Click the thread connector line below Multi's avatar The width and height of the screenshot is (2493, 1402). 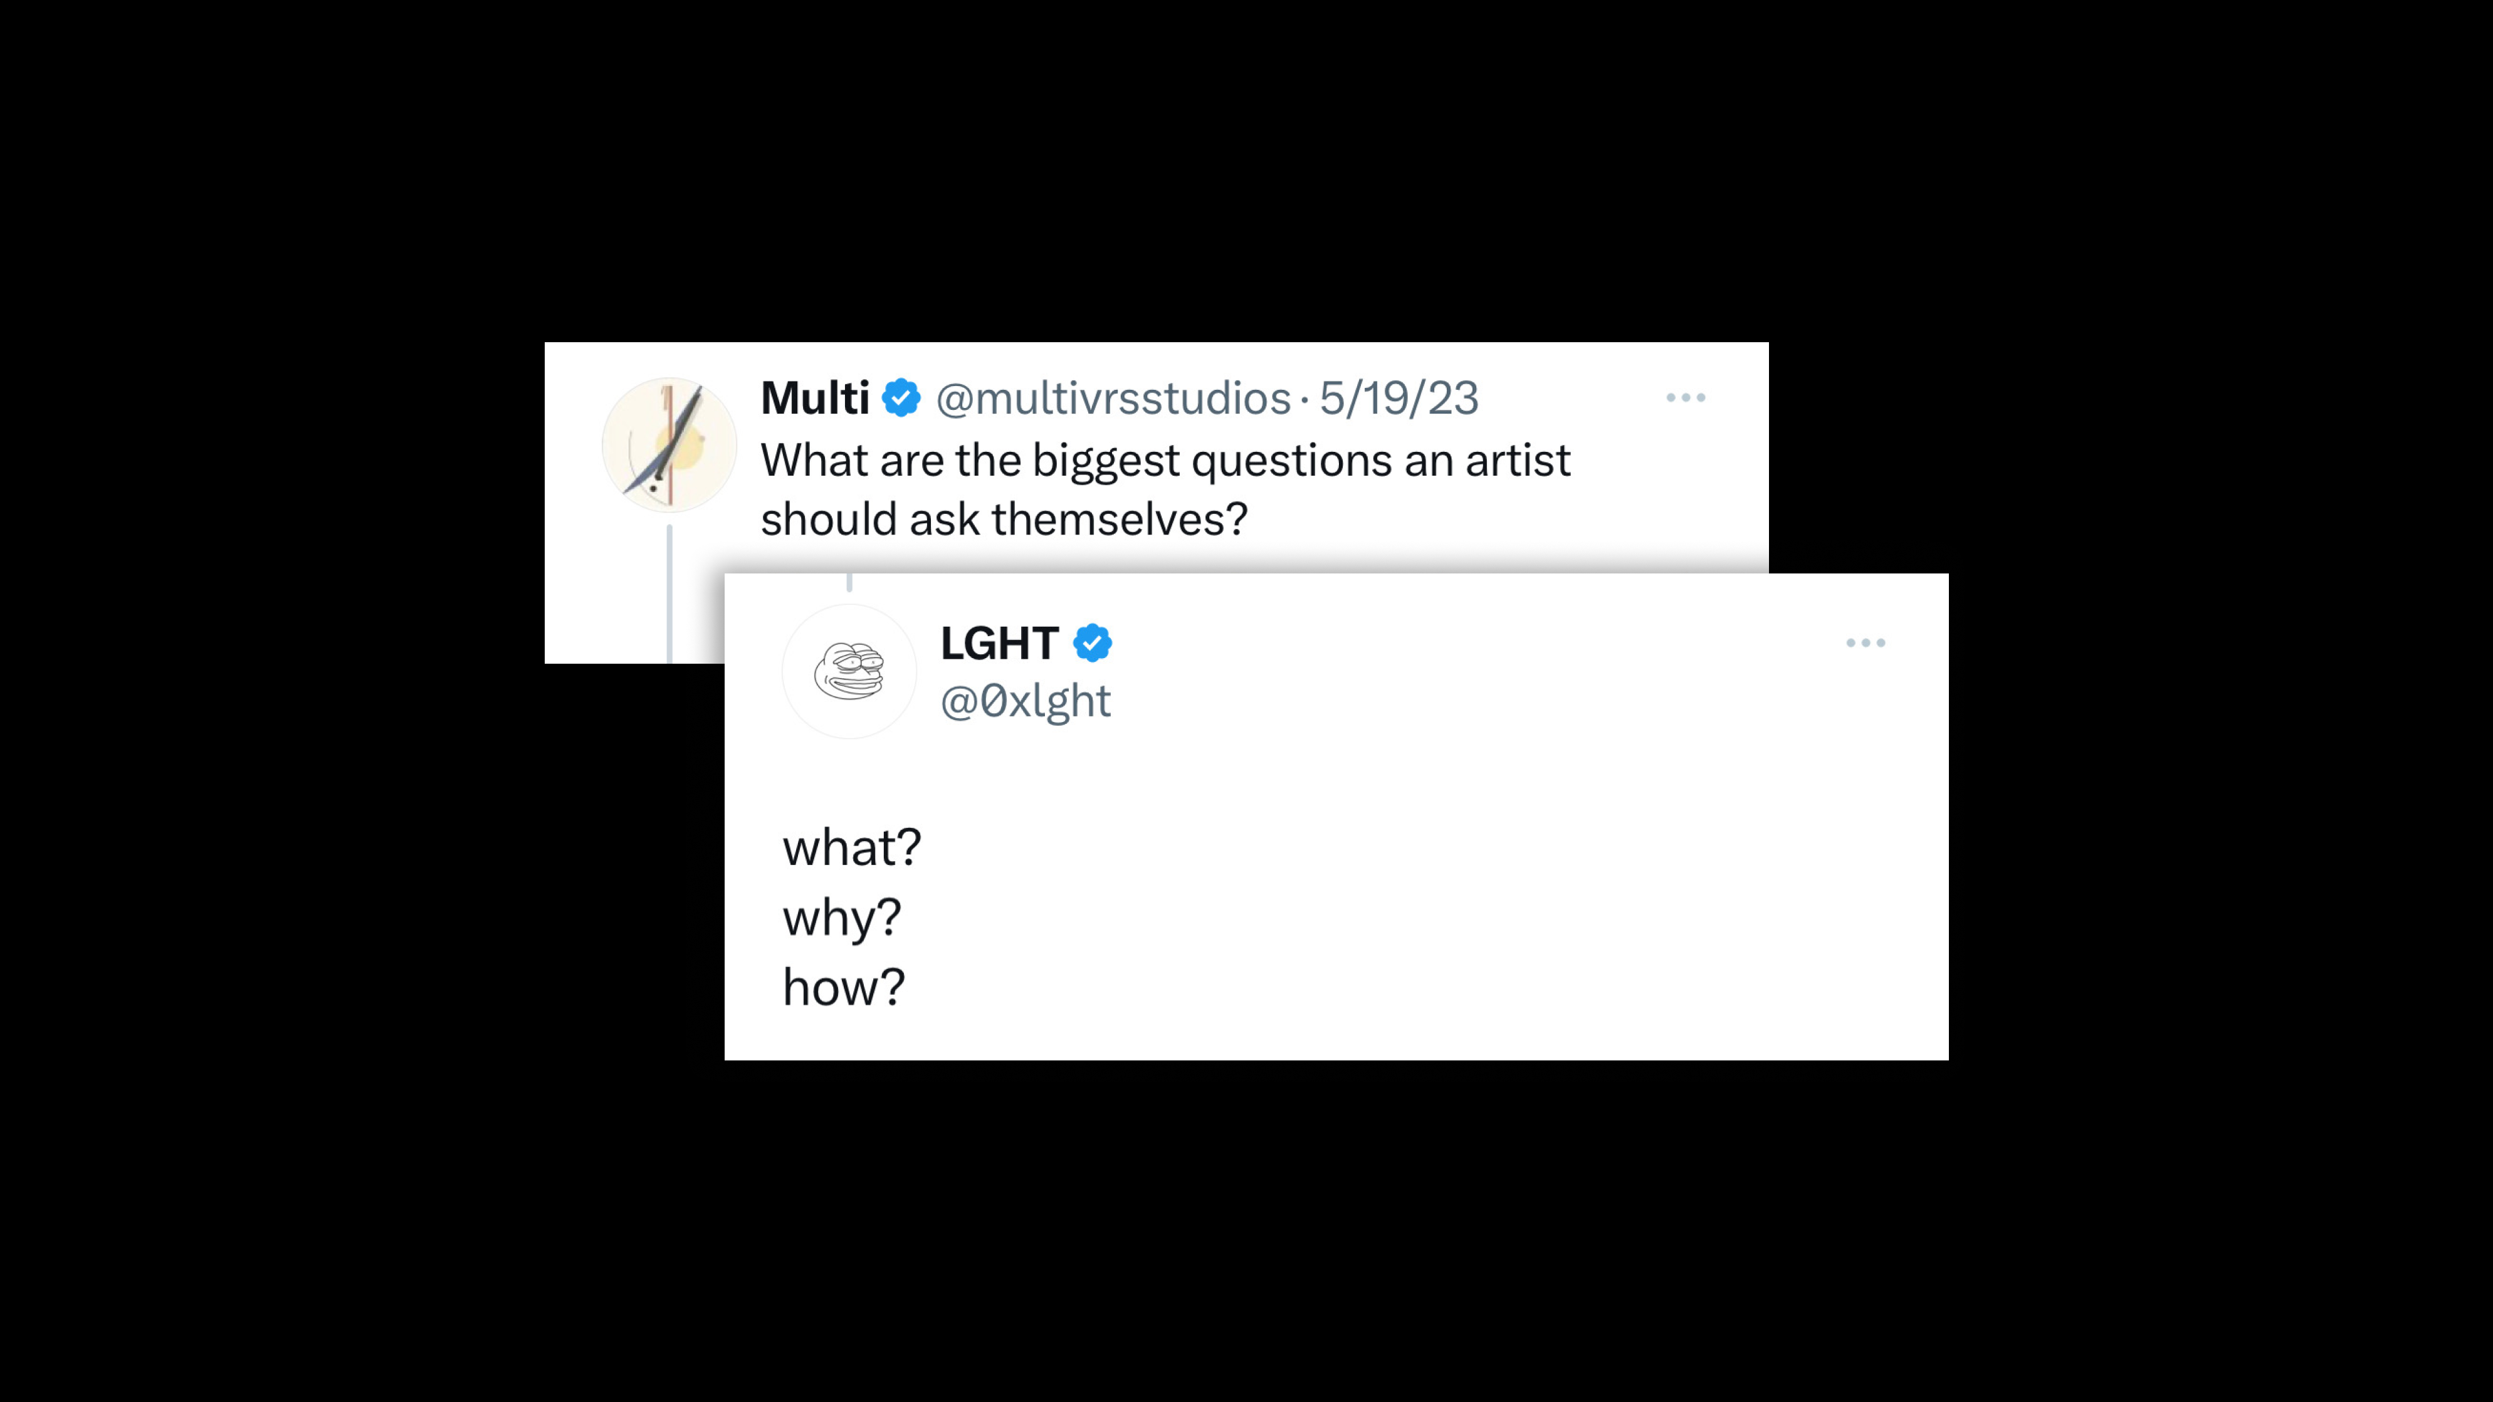tap(669, 594)
